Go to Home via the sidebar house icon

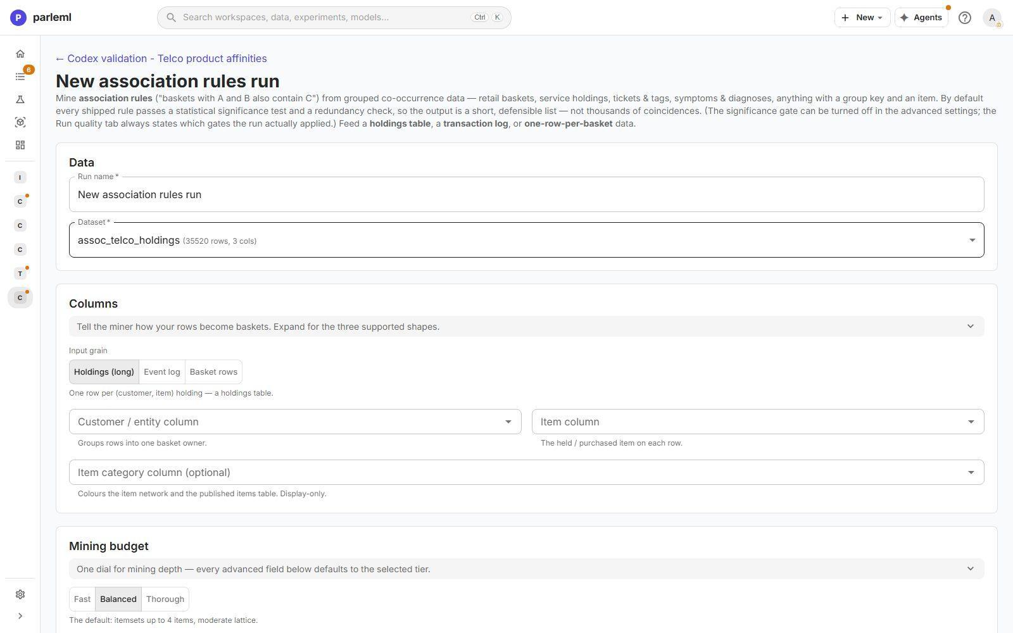[20, 54]
